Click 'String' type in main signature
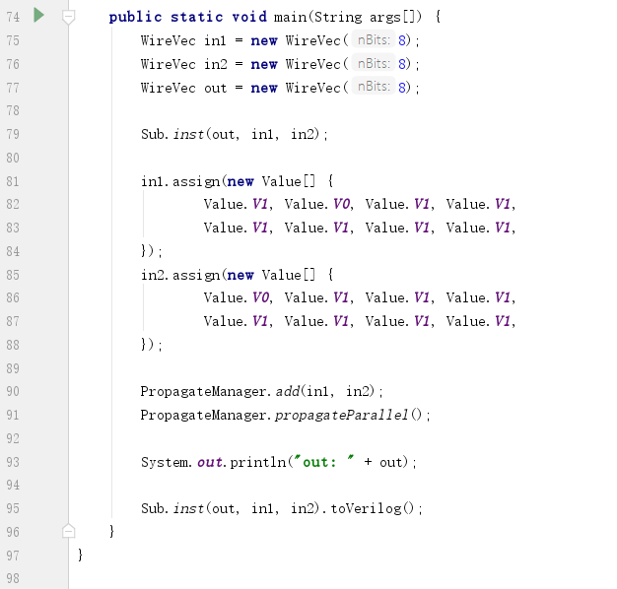The height and width of the screenshot is (589, 617). pos(338,17)
